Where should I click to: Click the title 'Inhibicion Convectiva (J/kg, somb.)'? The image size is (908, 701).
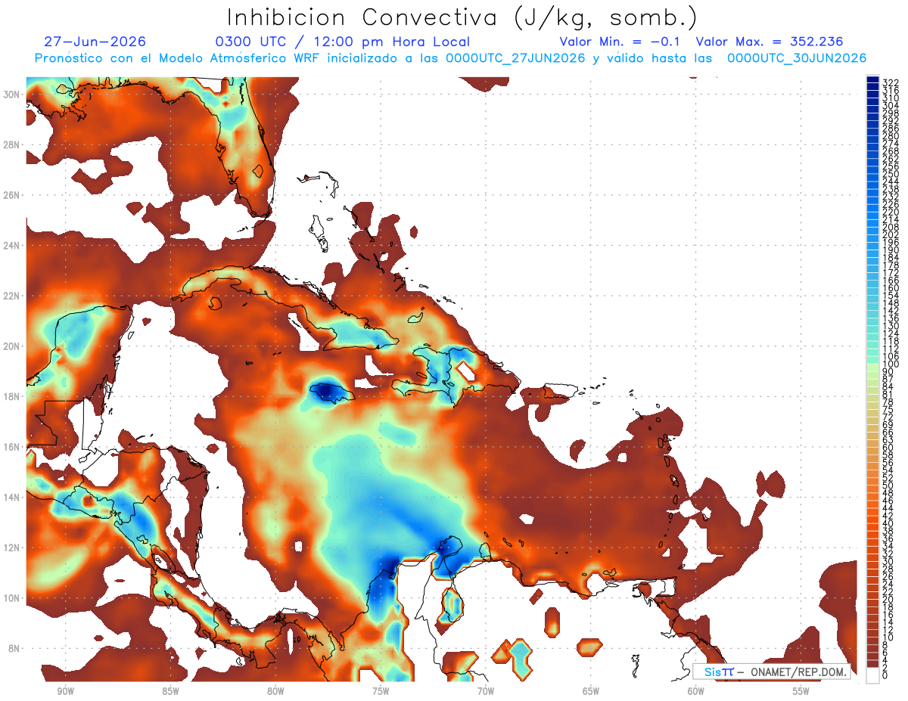pos(462,17)
